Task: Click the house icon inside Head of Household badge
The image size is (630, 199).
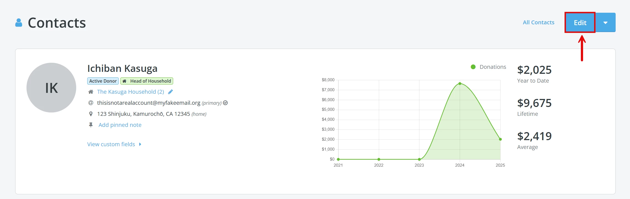Action: click(125, 81)
